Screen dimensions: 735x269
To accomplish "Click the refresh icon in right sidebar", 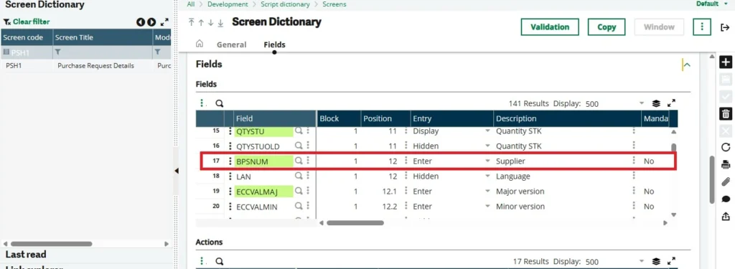I will point(725,147).
